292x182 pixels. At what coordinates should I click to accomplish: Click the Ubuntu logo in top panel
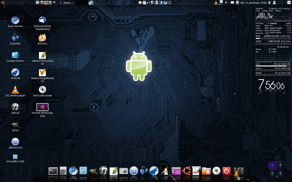pyautogui.click(x=3, y=3)
